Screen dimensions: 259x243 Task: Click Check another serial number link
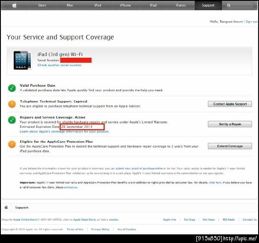click(60, 65)
